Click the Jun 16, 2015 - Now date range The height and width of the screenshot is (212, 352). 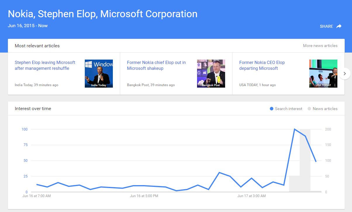pyautogui.click(x=28, y=26)
